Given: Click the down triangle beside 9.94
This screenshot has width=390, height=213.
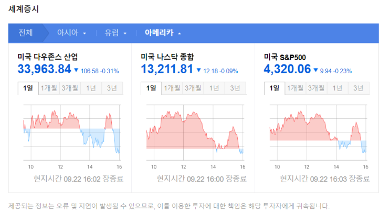Looking at the screenshot, I should click(316, 70).
